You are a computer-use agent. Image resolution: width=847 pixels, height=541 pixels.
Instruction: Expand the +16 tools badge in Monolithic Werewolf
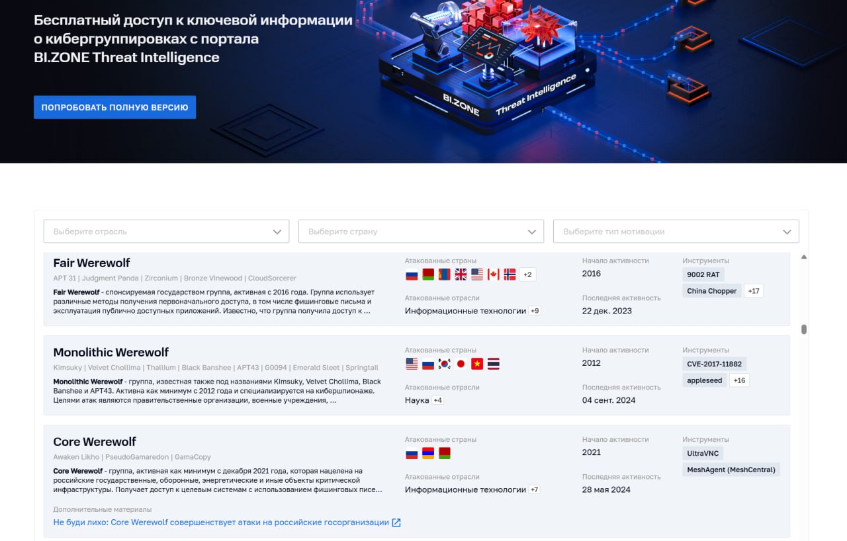pos(740,380)
